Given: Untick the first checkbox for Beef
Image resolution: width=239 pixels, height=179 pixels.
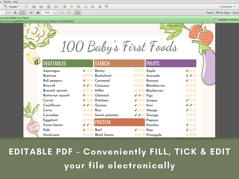Looking at the screenshot, I should (136, 130).
